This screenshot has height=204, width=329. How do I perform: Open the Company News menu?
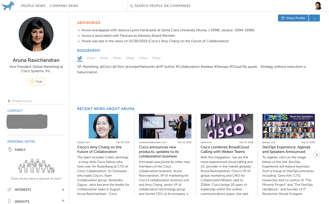point(64,6)
